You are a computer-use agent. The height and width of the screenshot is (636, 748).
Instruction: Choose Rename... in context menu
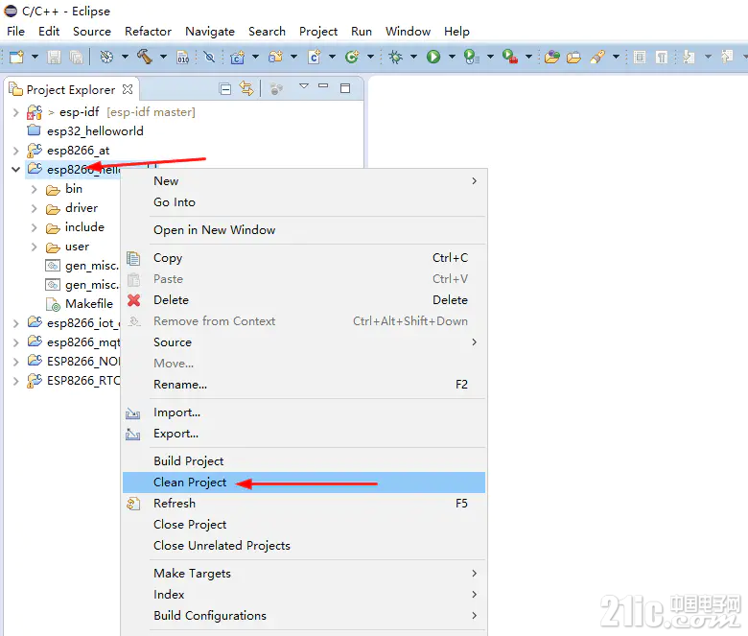click(x=304, y=385)
